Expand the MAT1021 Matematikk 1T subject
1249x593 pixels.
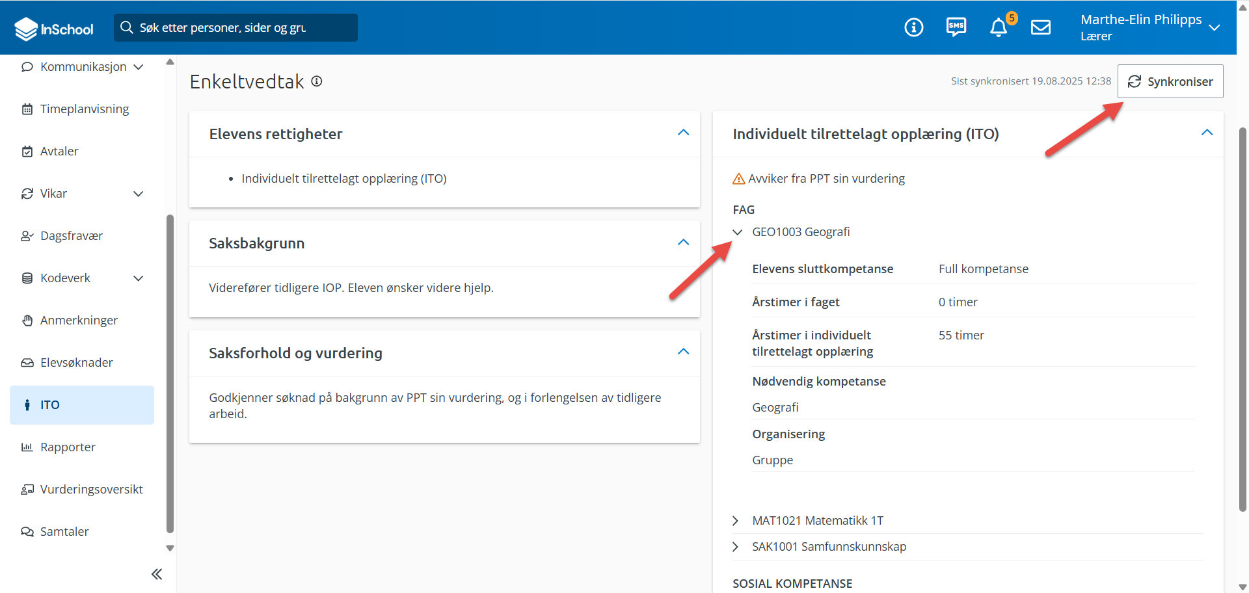point(736,521)
